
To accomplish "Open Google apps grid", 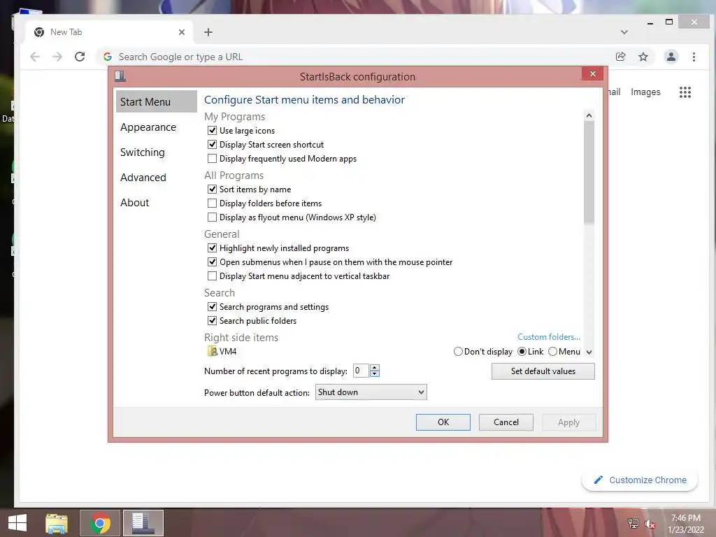I will [685, 92].
